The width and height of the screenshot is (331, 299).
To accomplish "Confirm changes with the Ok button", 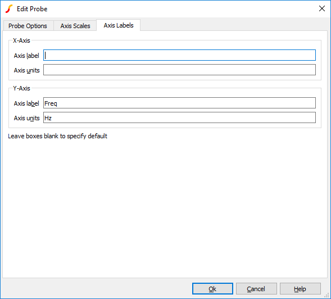I will [212, 289].
